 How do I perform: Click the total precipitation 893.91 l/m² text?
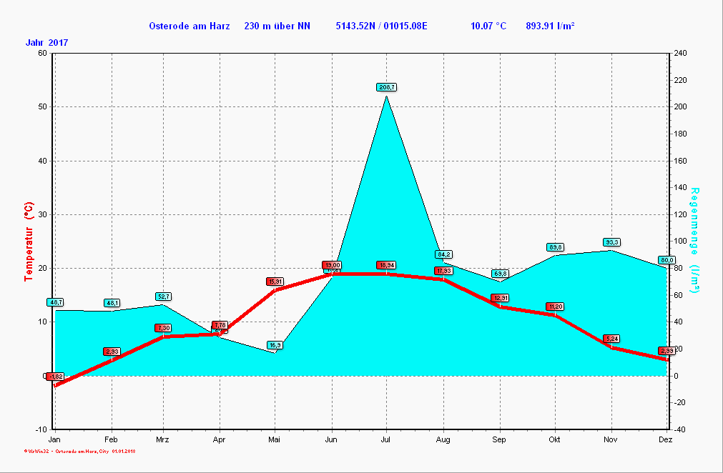pos(551,26)
